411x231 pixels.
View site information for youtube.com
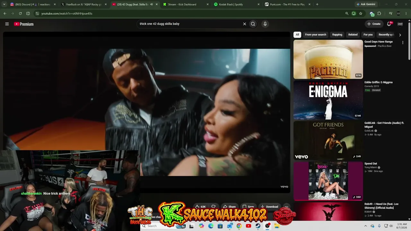click(37, 13)
